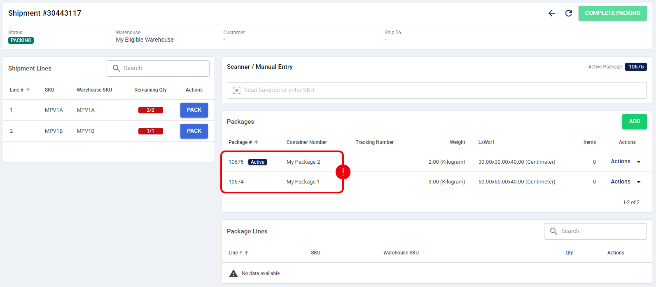Click the Remaining Qty column header
This screenshot has height=287, width=656.
point(150,90)
